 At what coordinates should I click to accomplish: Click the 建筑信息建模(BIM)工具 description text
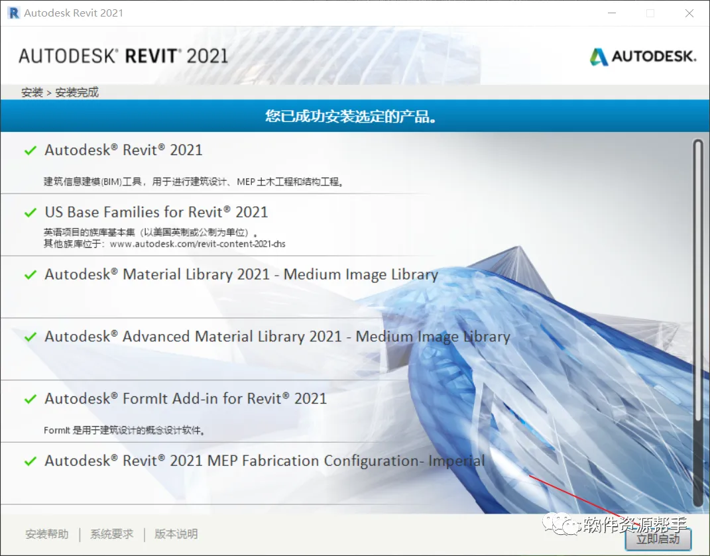coord(194,182)
